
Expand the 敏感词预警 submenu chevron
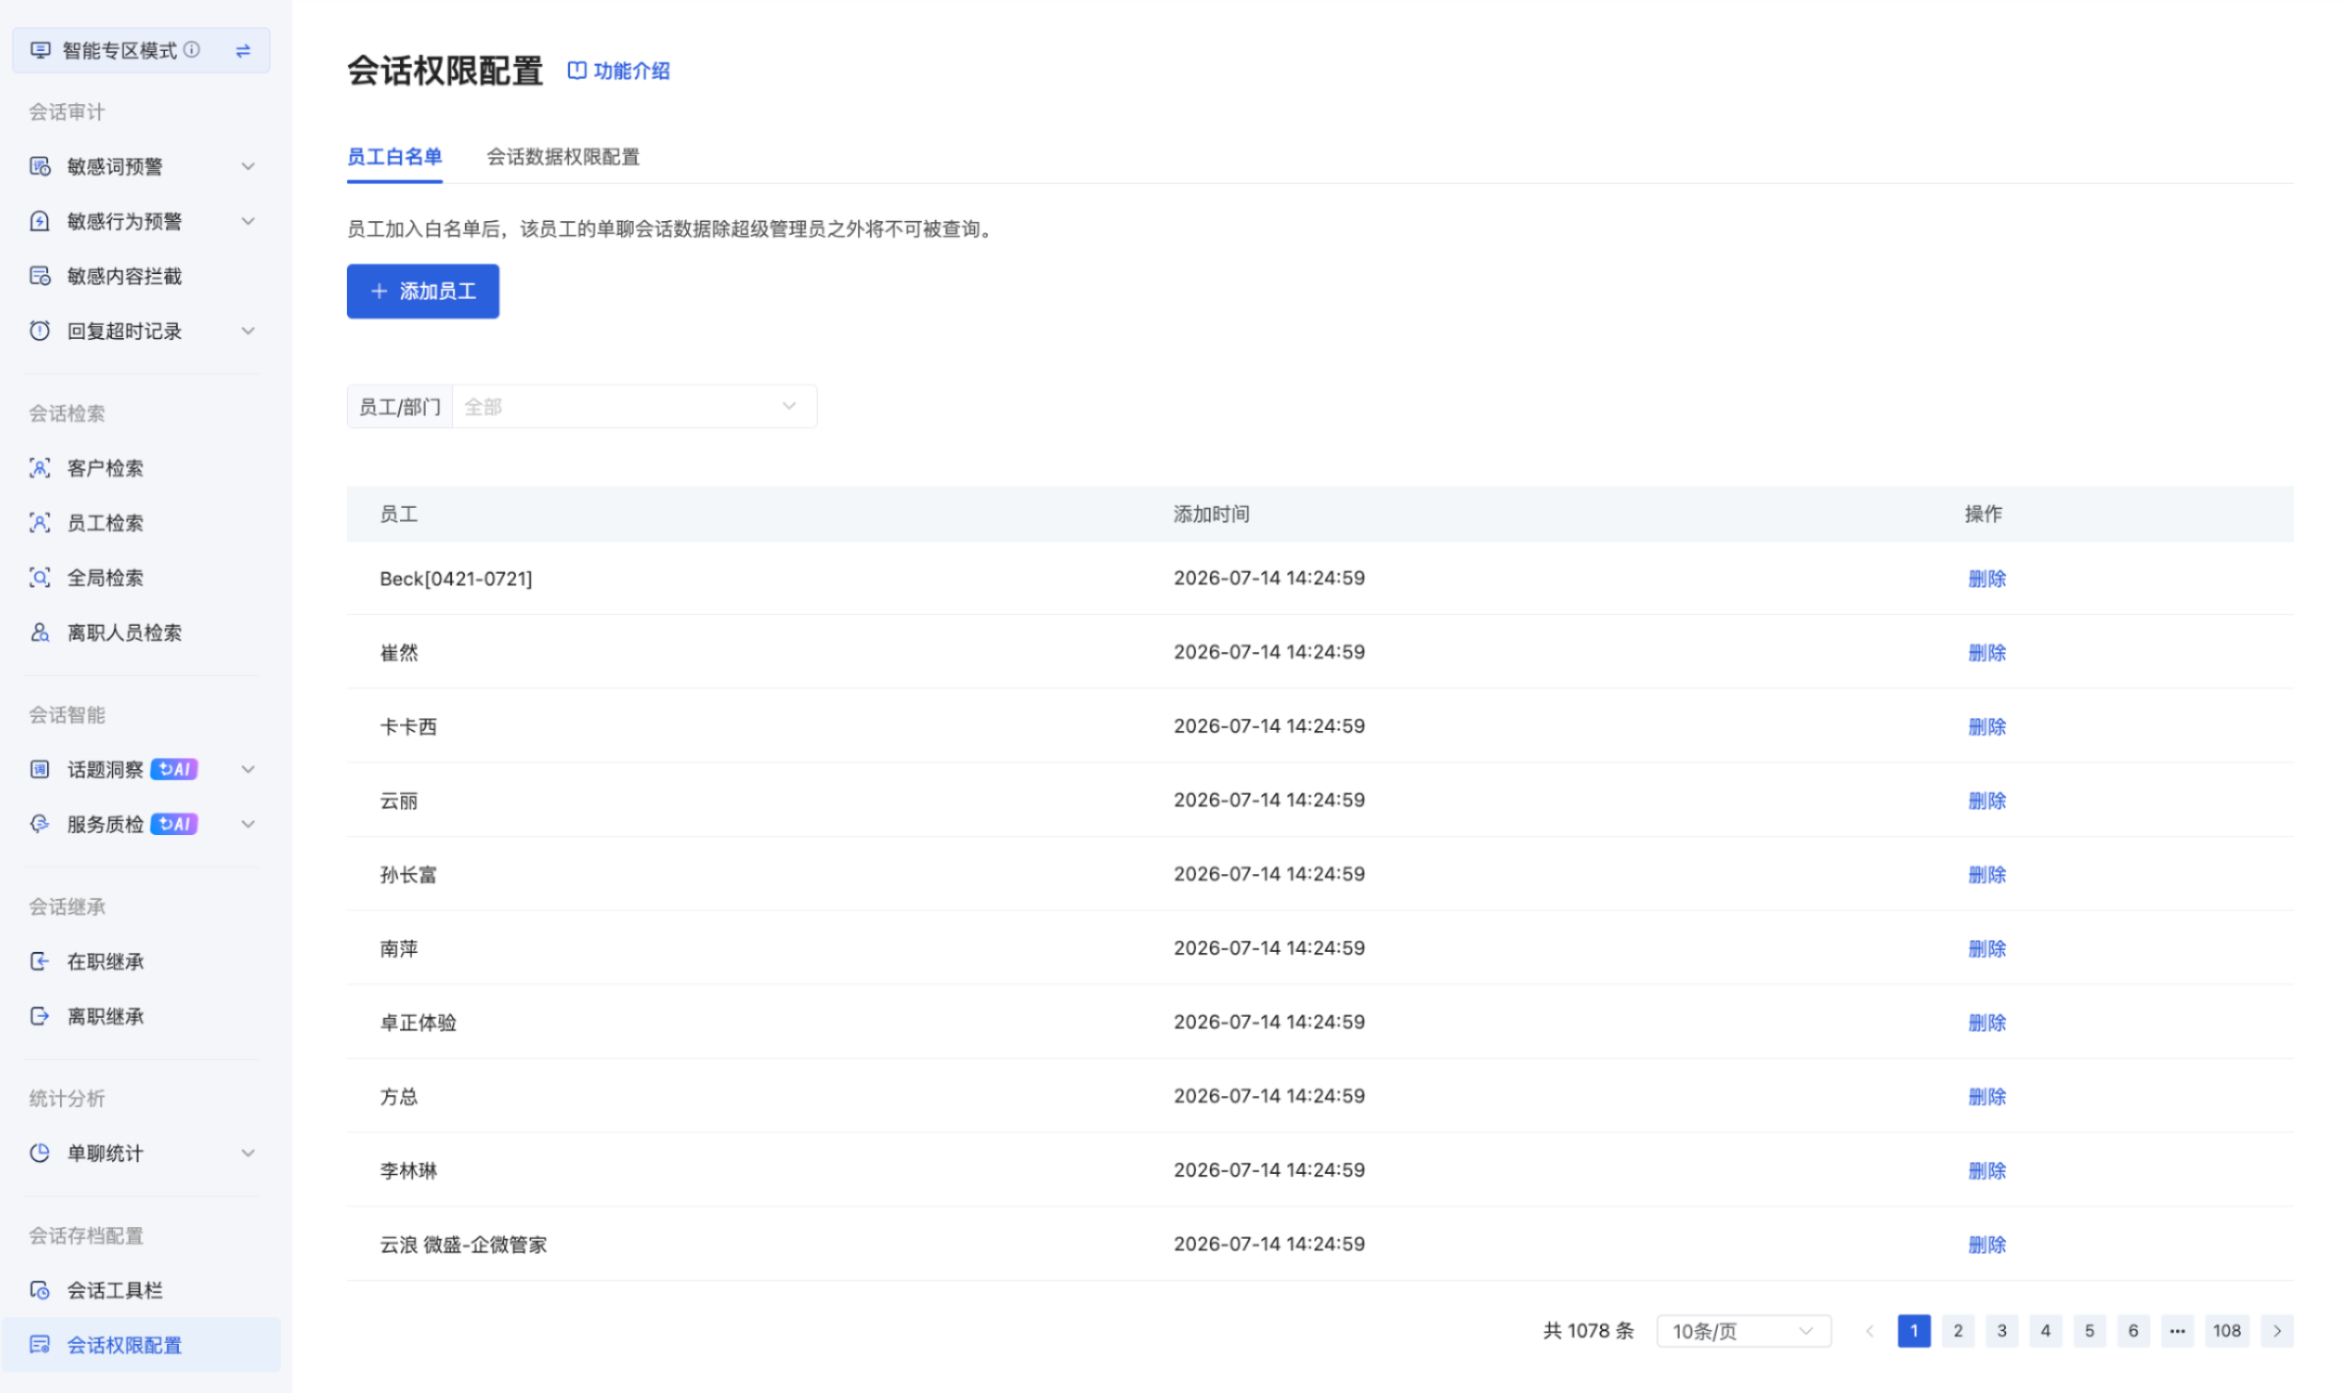point(249,166)
